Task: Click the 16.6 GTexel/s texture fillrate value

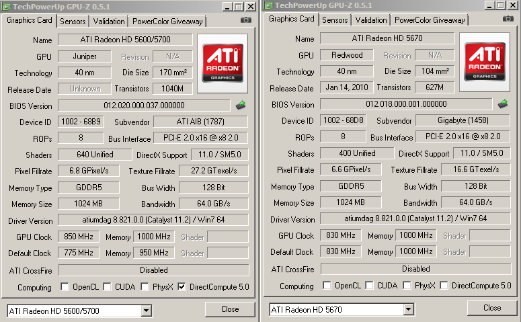Action: click(476, 169)
